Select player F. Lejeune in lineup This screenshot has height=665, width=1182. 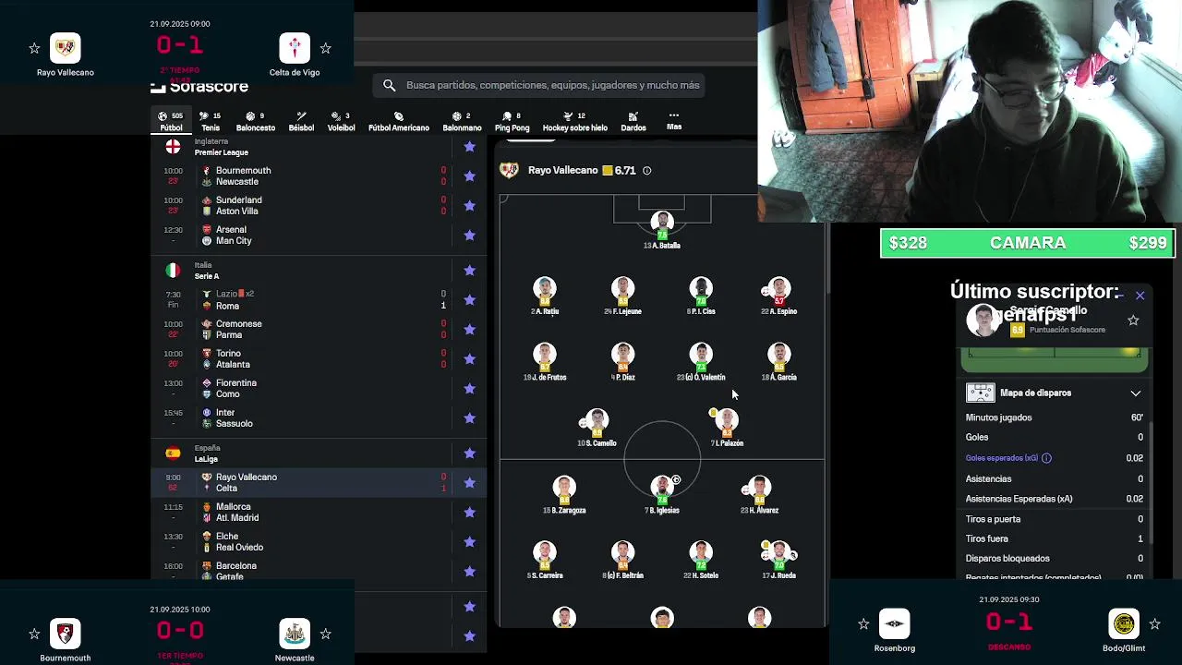coord(622,296)
